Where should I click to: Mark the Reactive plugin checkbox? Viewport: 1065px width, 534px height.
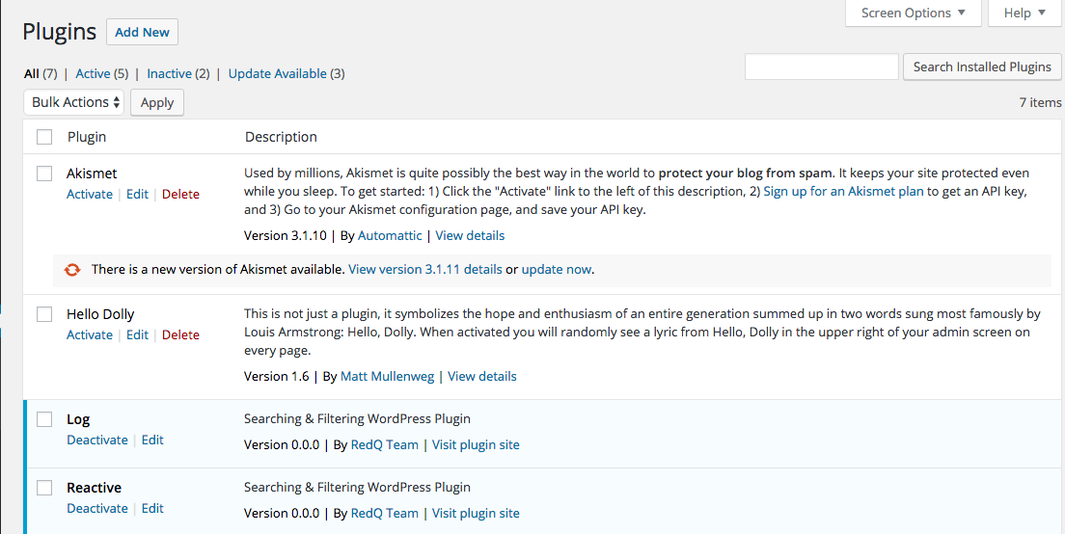44,488
